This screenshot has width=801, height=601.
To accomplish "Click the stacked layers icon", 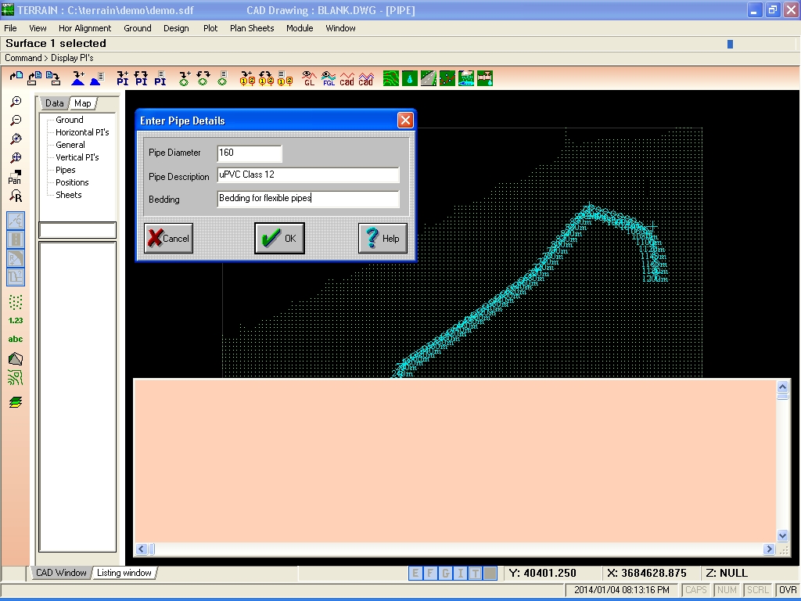I will pyautogui.click(x=16, y=402).
